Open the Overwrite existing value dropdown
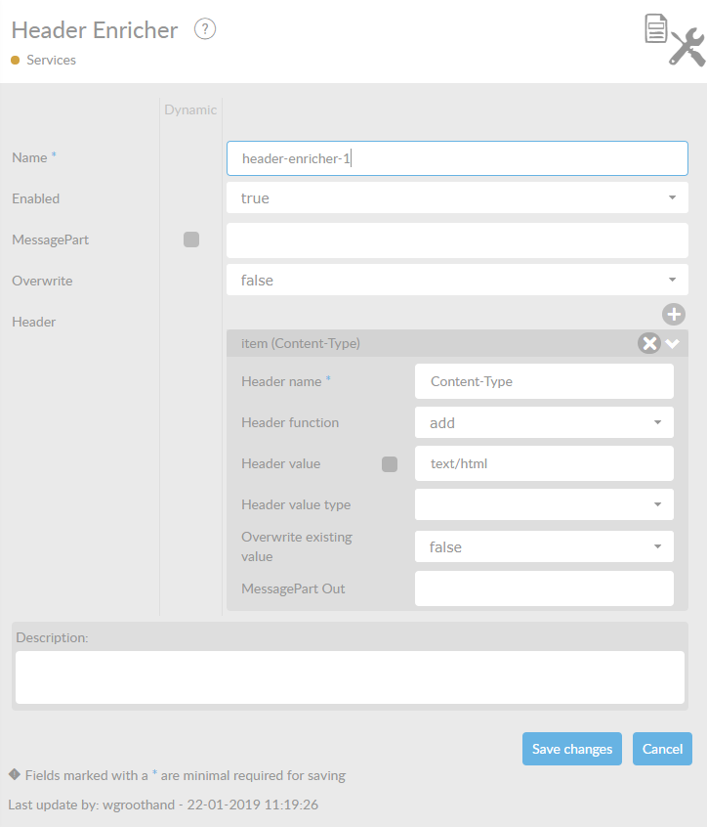The height and width of the screenshot is (827, 707). pyautogui.click(x=544, y=547)
